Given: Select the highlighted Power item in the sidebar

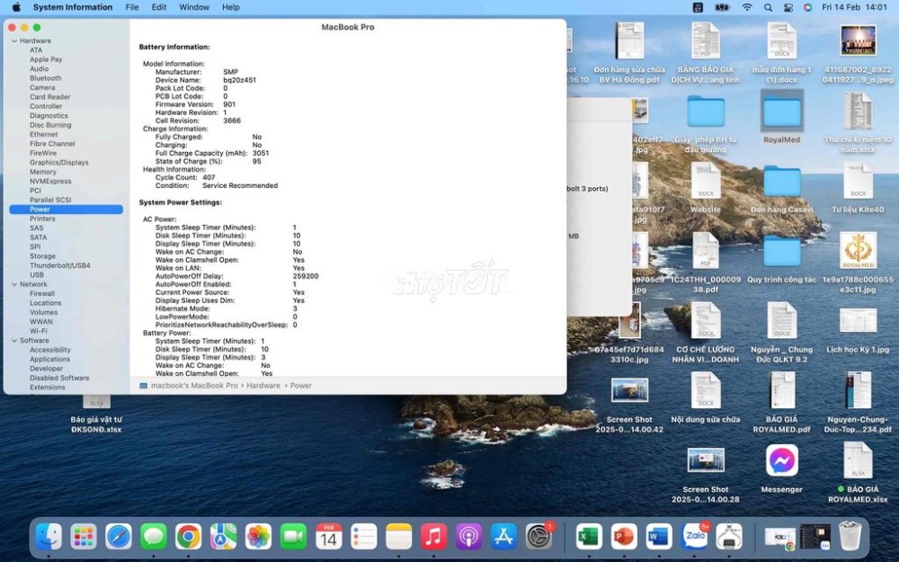Looking at the screenshot, I should click(66, 210).
